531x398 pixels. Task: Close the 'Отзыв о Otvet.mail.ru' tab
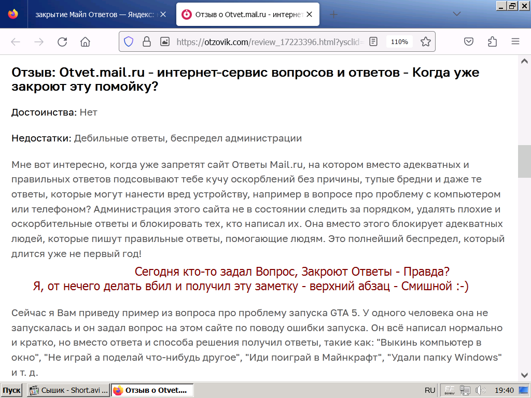click(309, 15)
